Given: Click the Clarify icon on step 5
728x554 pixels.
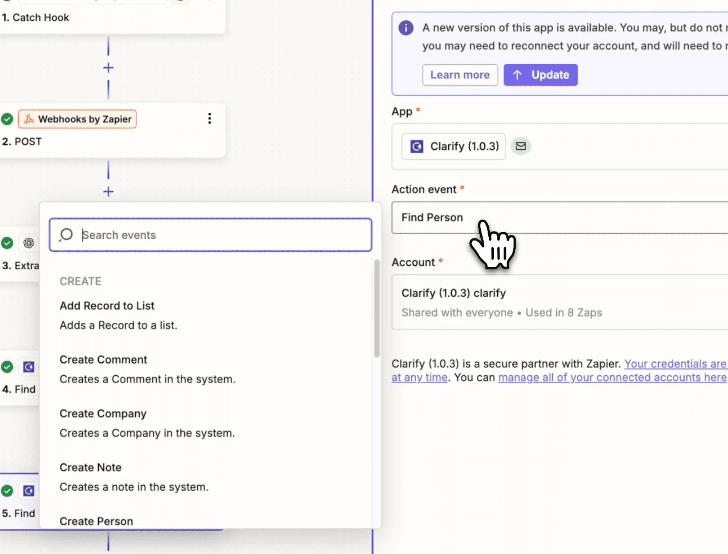Looking at the screenshot, I should tap(29, 491).
